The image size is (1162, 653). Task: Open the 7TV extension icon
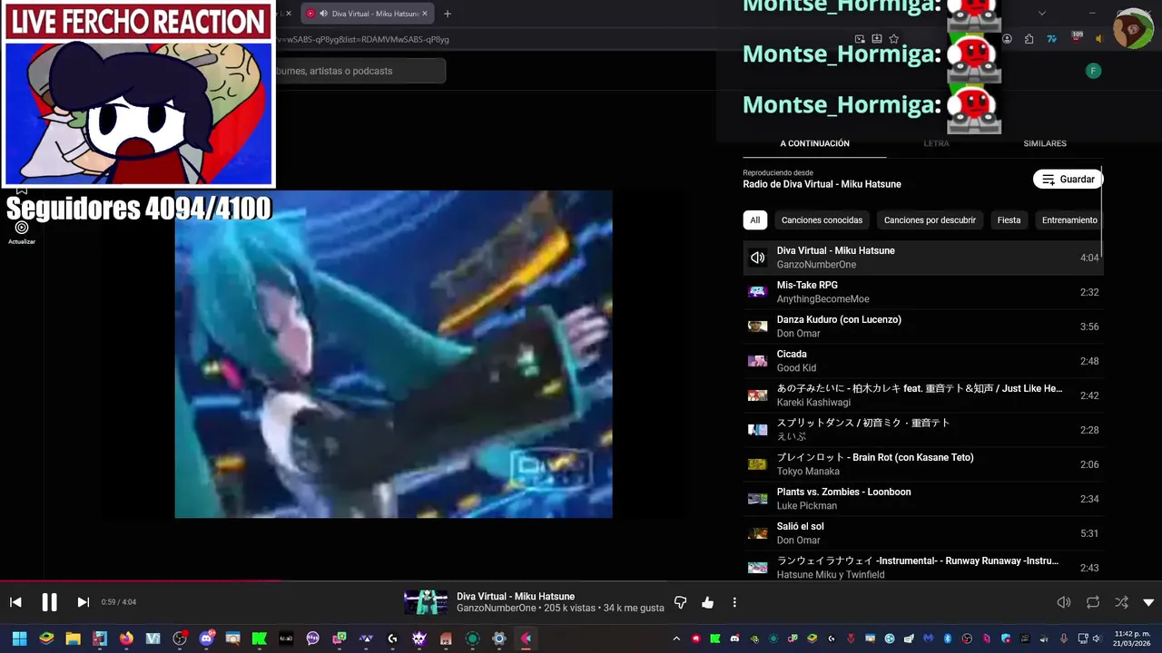[1051, 39]
